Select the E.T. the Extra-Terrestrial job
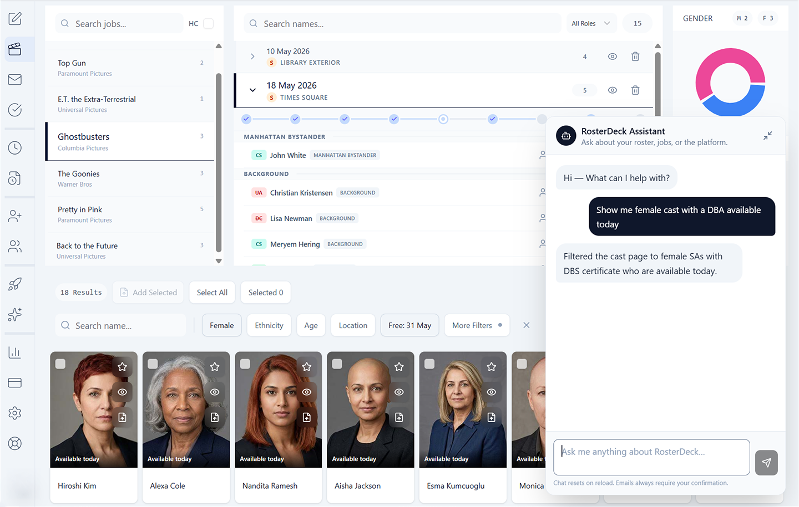Screen dimensions: 799x507 (x=130, y=104)
